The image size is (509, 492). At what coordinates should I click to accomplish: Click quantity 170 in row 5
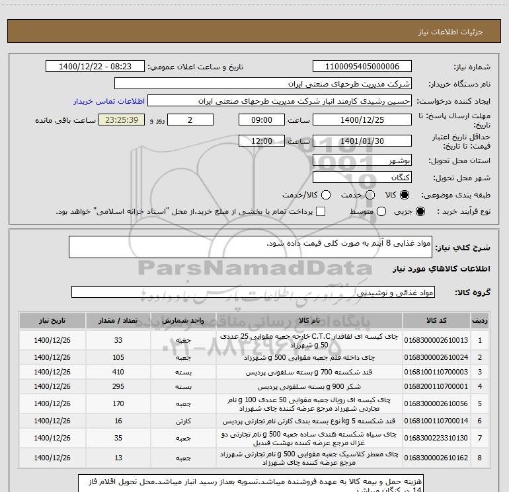118,404
